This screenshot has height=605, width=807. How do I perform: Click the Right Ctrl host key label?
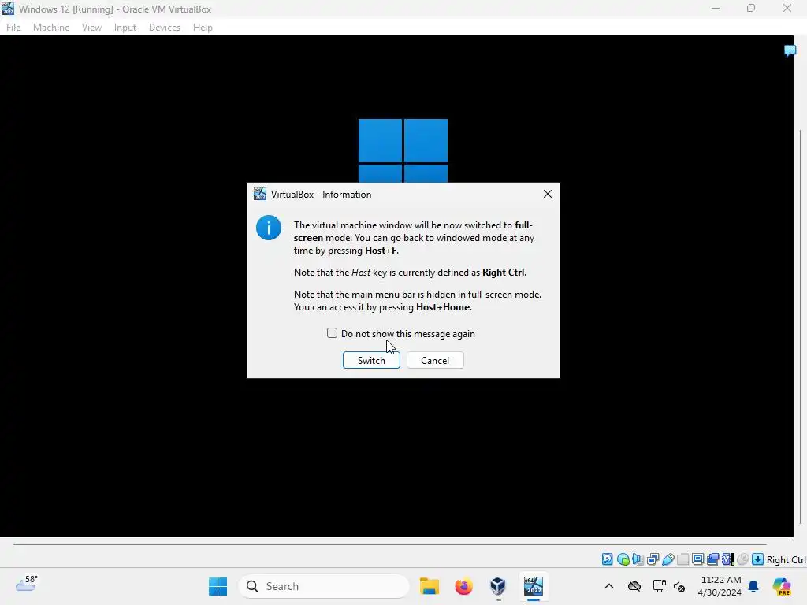(786, 560)
